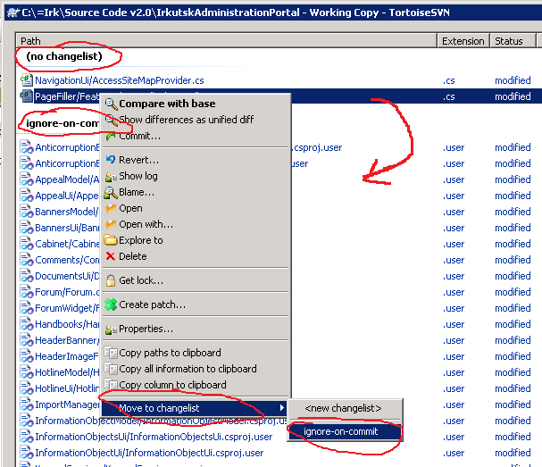Sort by the Extension column header
The height and width of the screenshot is (467, 542).
point(463,41)
